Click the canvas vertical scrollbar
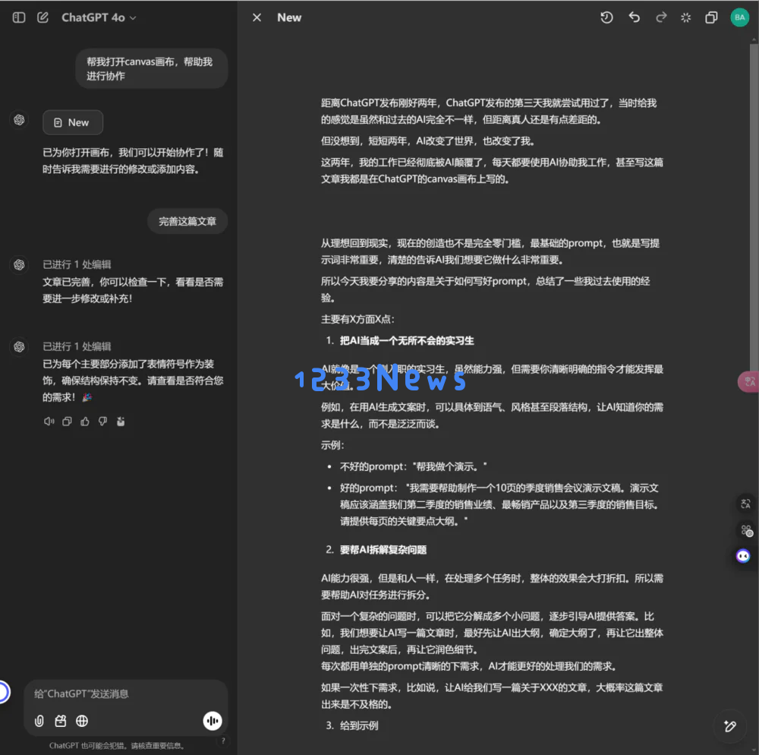Viewport: 759px width, 755px height. tap(754, 208)
